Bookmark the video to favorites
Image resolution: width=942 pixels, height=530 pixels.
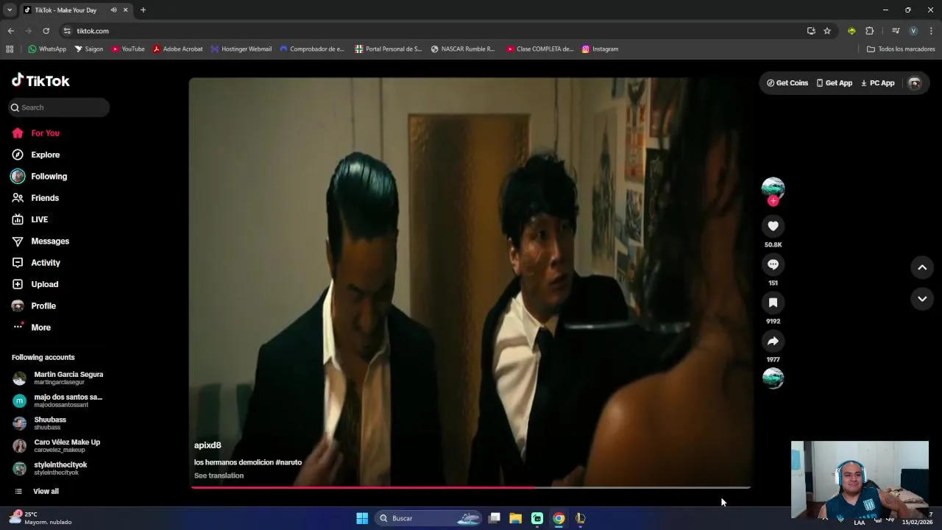pos(773,303)
